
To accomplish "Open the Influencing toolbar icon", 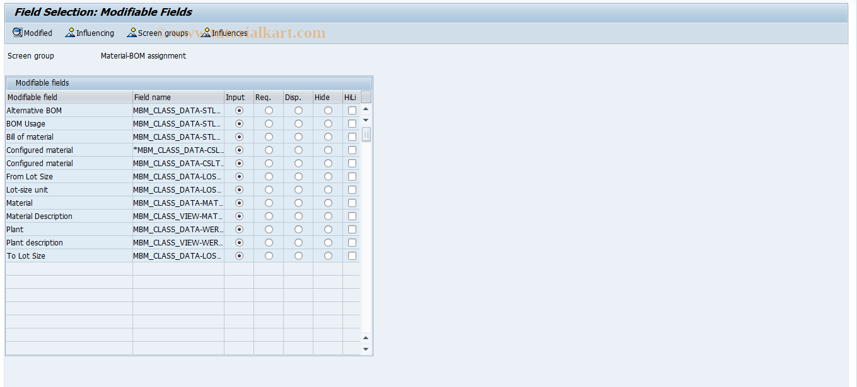I will (x=90, y=33).
